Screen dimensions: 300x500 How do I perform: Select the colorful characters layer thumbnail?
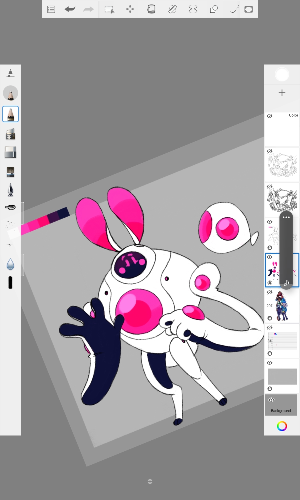coord(282,306)
